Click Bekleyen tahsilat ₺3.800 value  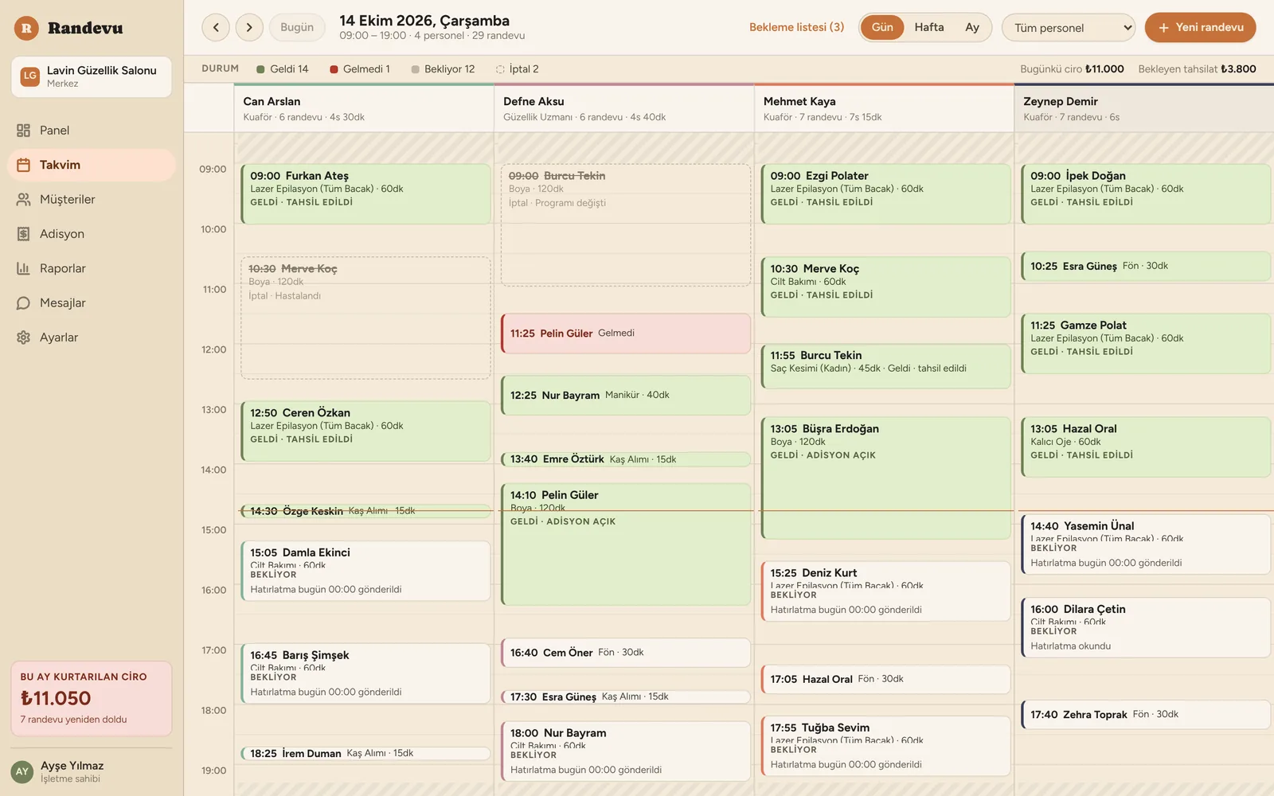[x=1238, y=69]
